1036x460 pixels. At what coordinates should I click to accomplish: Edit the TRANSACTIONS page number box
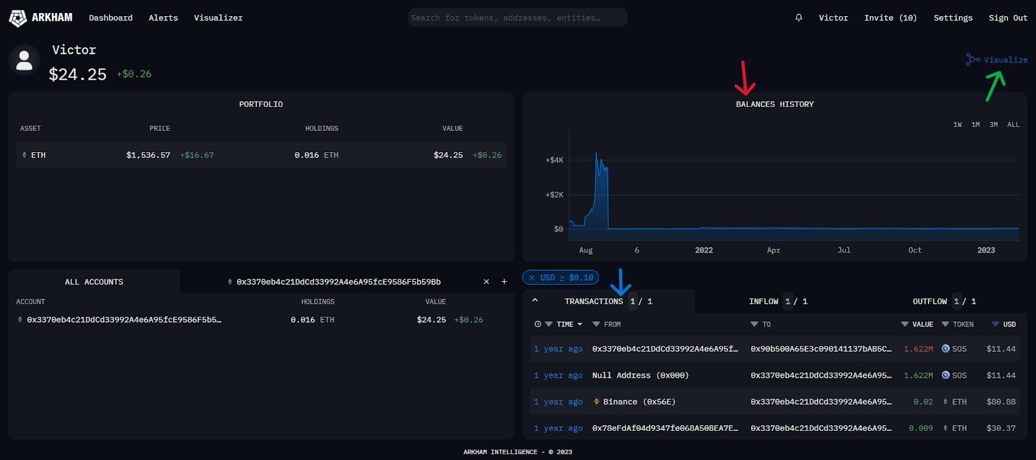[x=633, y=301]
